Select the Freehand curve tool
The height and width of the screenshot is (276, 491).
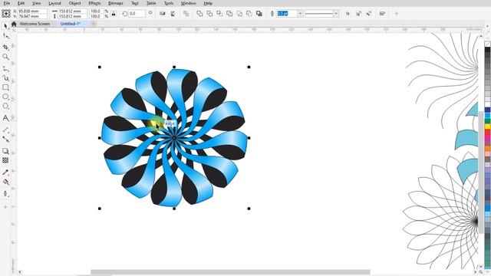pyautogui.click(x=5, y=68)
